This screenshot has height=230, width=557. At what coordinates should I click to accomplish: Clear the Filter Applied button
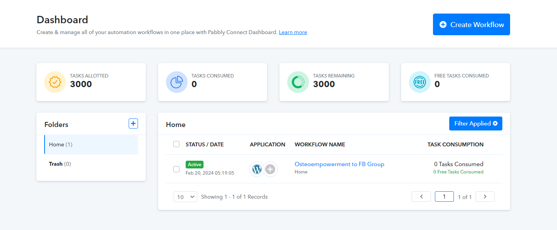[476, 124]
